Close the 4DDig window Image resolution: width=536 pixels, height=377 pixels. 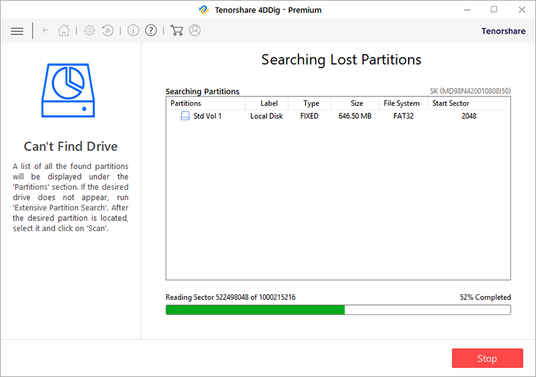click(522, 10)
